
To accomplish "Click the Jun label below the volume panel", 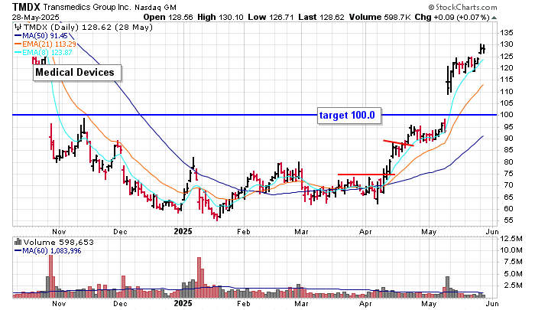I will click(x=492, y=304).
